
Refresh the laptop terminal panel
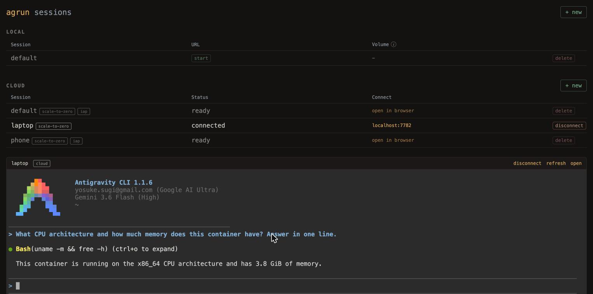tap(556, 164)
